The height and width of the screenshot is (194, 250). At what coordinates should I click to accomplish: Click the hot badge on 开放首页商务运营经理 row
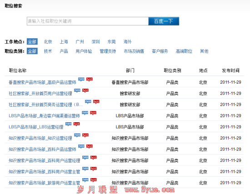point(96,101)
